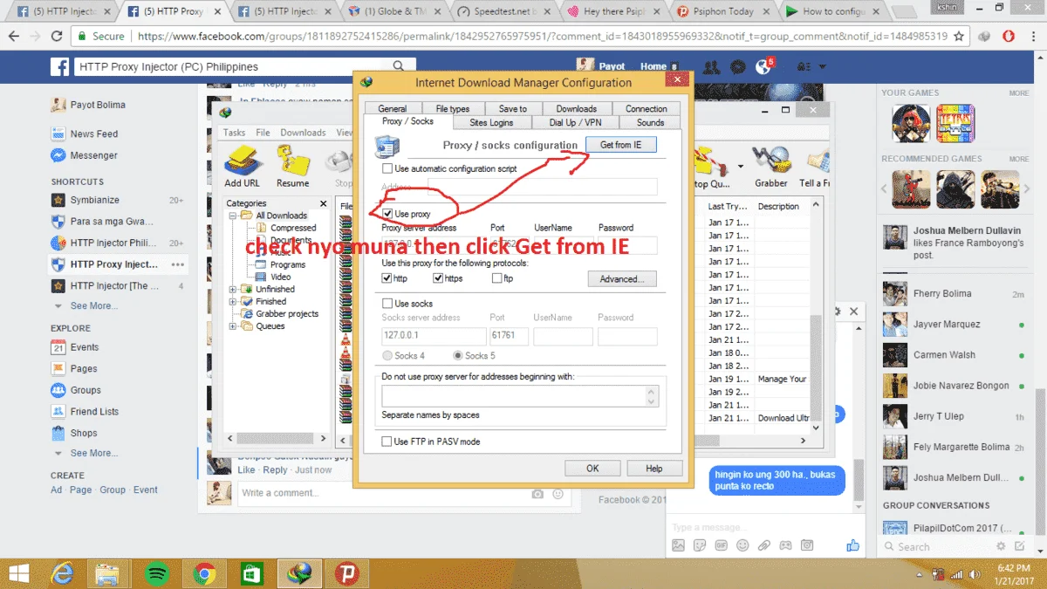The height and width of the screenshot is (589, 1047).
Task: Open File Explorer from taskbar
Action: pos(107,573)
